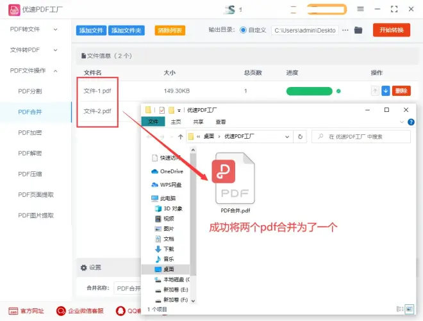Select PDF图片提取 in sidebar
The width and height of the screenshot is (423, 321).
36,215
